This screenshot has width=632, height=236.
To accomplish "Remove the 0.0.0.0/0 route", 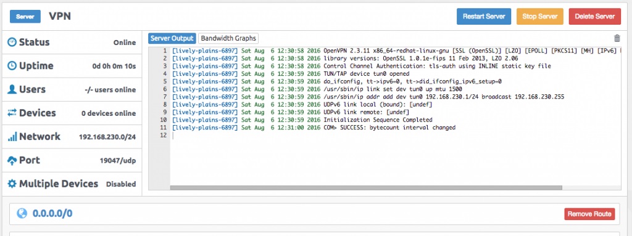I will pyautogui.click(x=589, y=214).
